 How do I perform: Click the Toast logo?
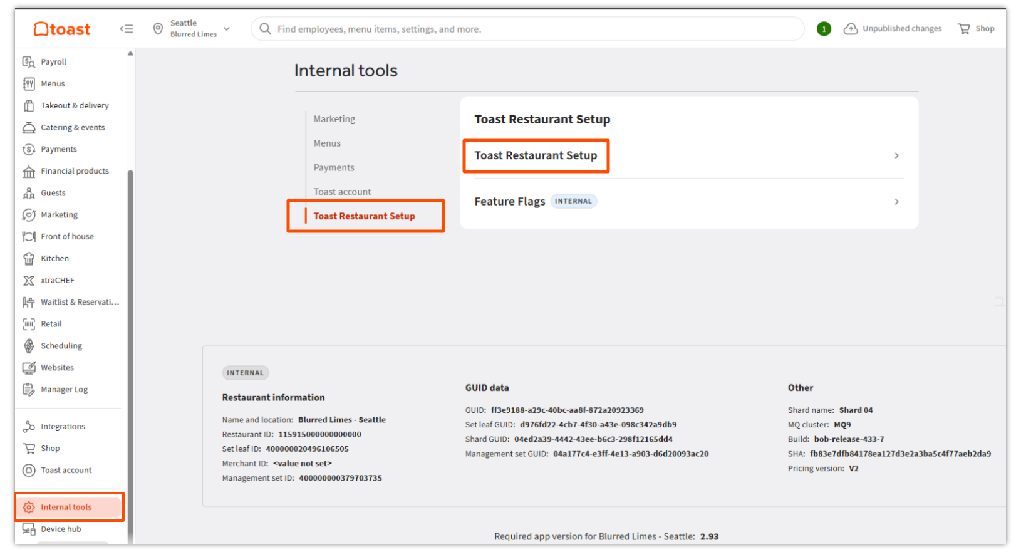tap(62, 29)
